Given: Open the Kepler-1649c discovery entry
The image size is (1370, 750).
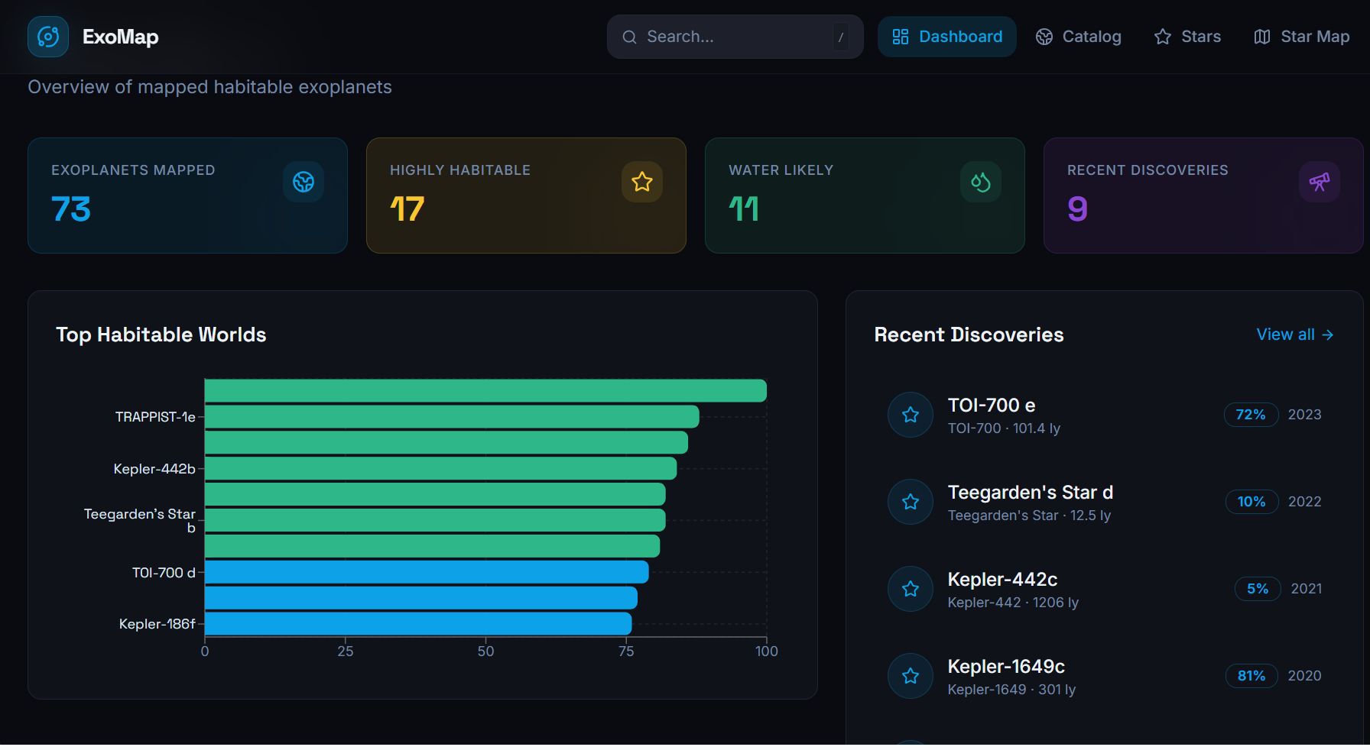Looking at the screenshot, I should point(1105,676).
